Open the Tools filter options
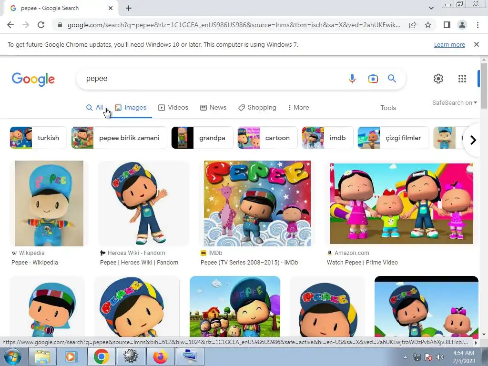Viewport: 488px width, 366px height. pos(388,108)
